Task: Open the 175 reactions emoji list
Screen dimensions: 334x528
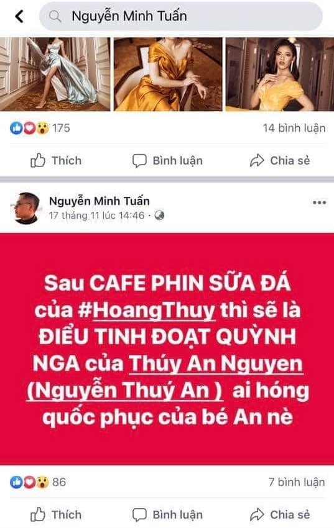Action: [x=40, y=128]
